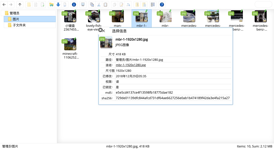Click the sha256 hash value
The height and width of the screenshot is (149, 274).
[x=173, y=98]
